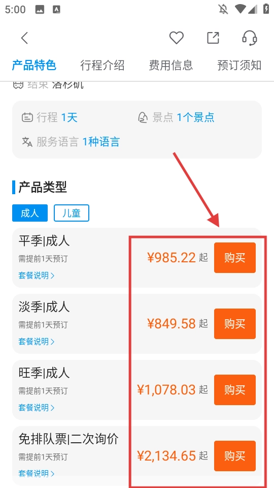This screenshot has height=488, width=274.
Task: Tap the itinerary calendar icon
Action: pyautogui.click(x=27, y=117)
